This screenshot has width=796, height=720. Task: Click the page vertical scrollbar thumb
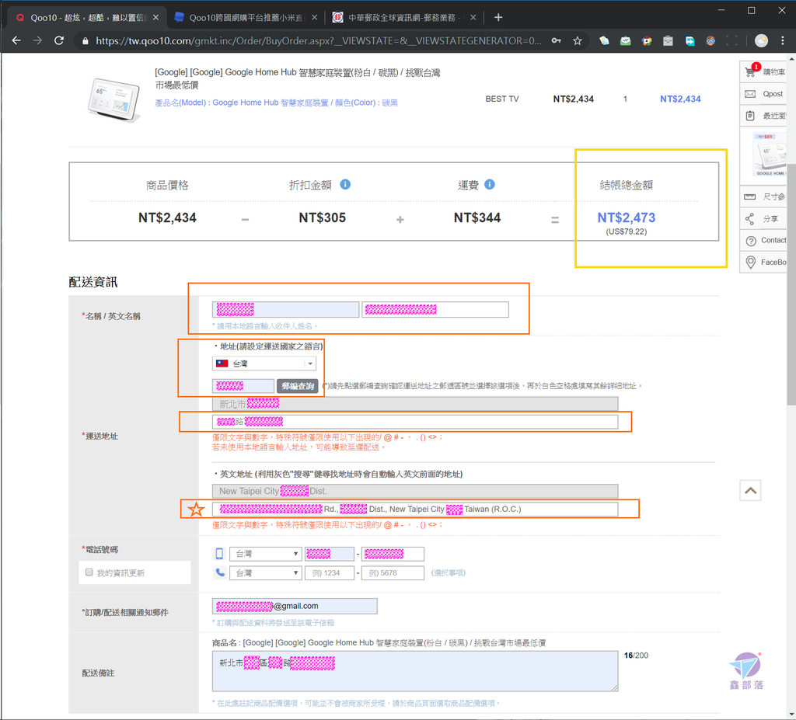791,284
